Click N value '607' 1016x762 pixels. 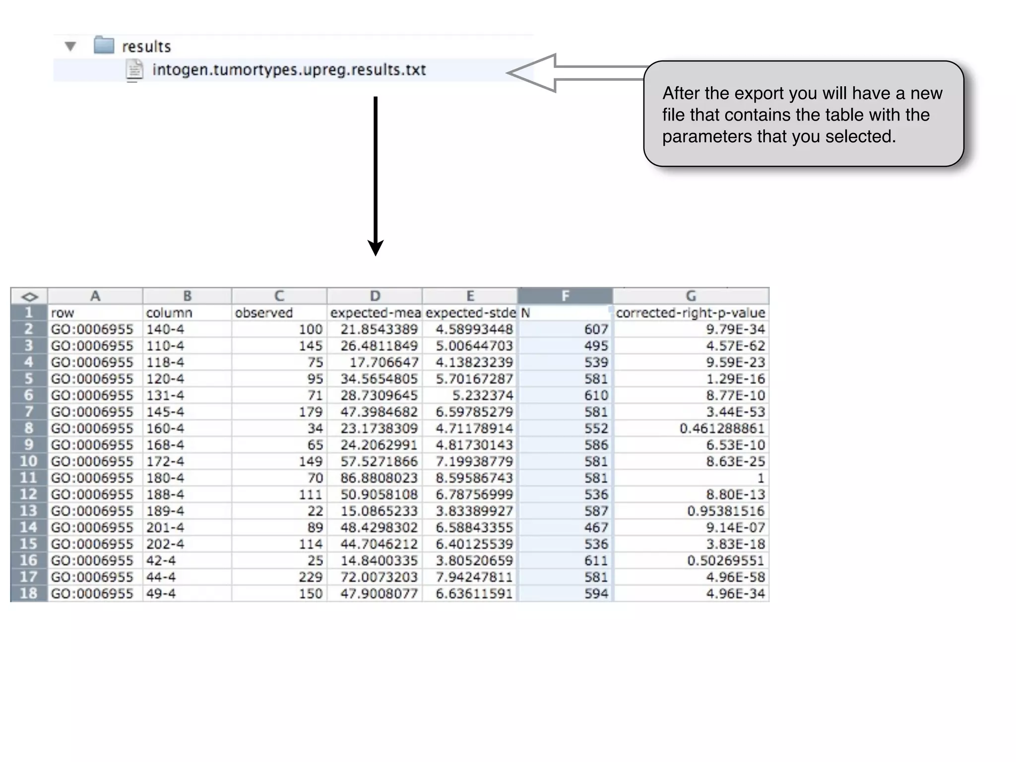(565, 329)
